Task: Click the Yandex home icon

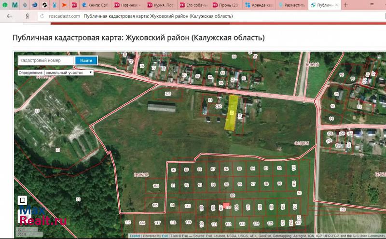Action: tap(27, 16)
